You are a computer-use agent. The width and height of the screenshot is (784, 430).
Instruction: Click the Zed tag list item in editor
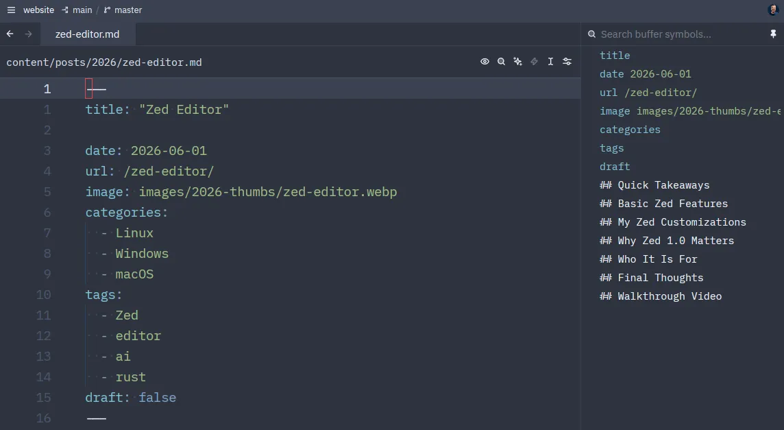coord(127,315)
